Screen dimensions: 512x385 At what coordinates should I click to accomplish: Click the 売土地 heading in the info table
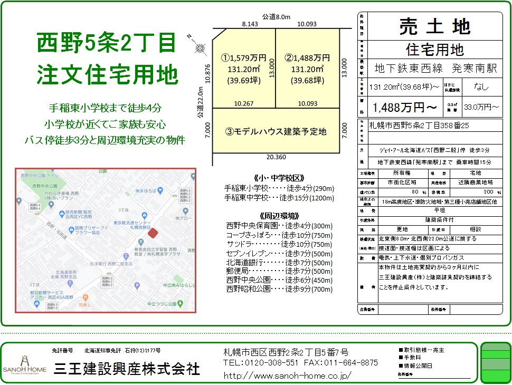tap(434, 26)
